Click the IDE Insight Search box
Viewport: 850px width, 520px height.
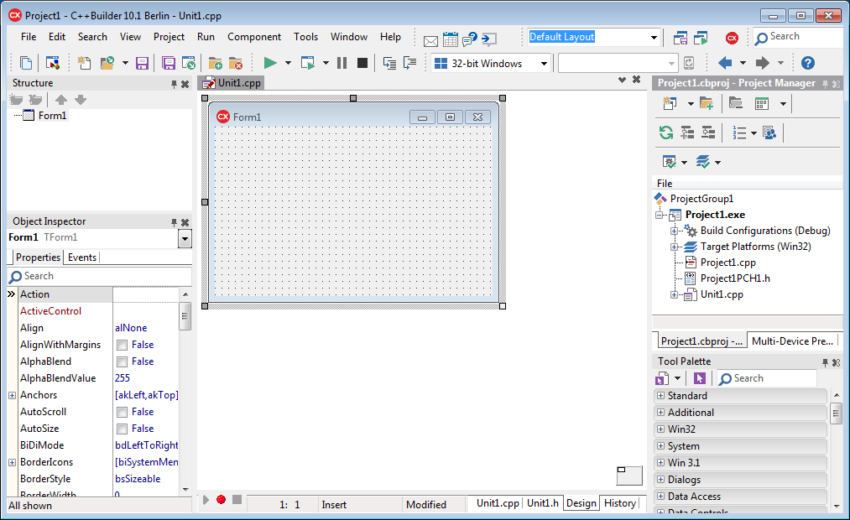click(x=799, y=37)
